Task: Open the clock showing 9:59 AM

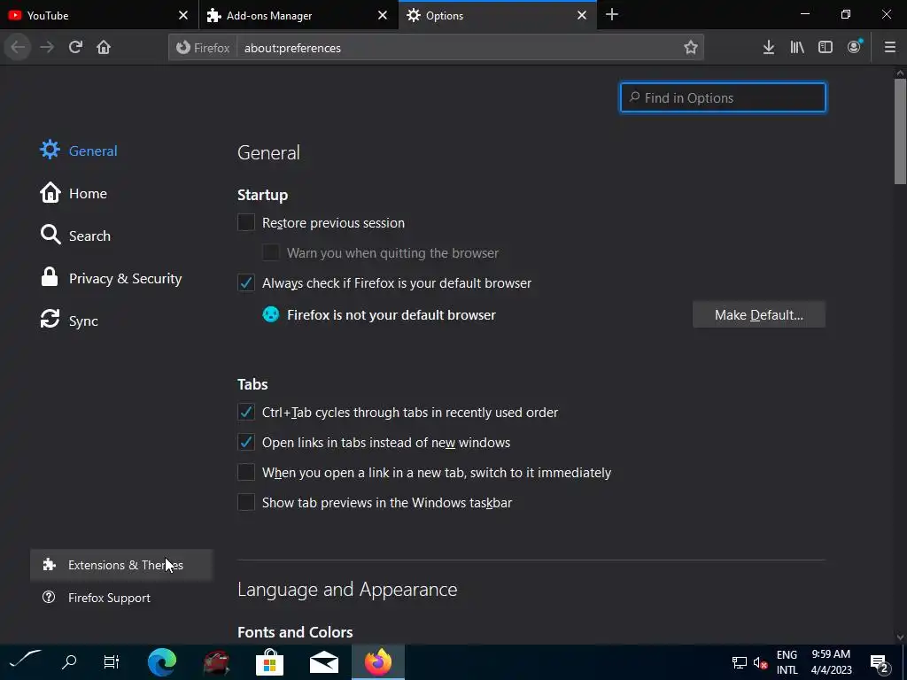Action: tap(831, 662)
